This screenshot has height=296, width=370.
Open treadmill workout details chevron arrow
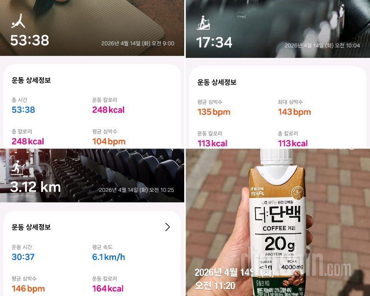pos(167,227)
